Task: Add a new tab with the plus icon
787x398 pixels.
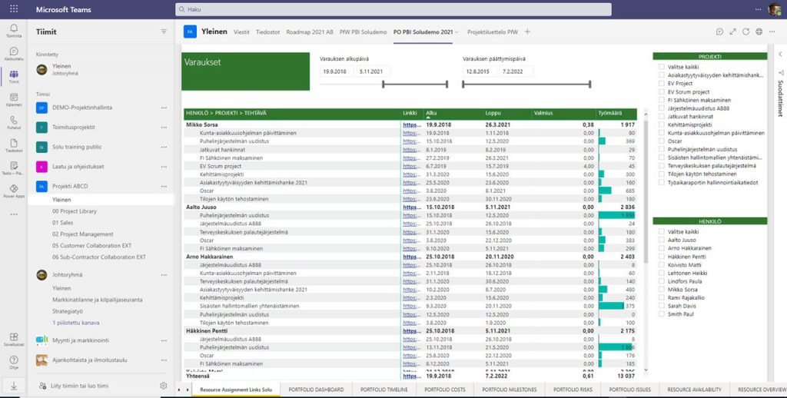Action: pyautogui.click(x=527, y=32)
